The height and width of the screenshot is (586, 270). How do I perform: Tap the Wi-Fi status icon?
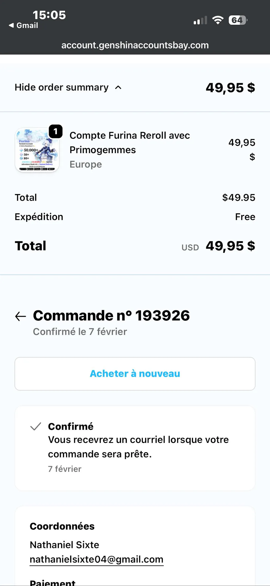(218, 20)
